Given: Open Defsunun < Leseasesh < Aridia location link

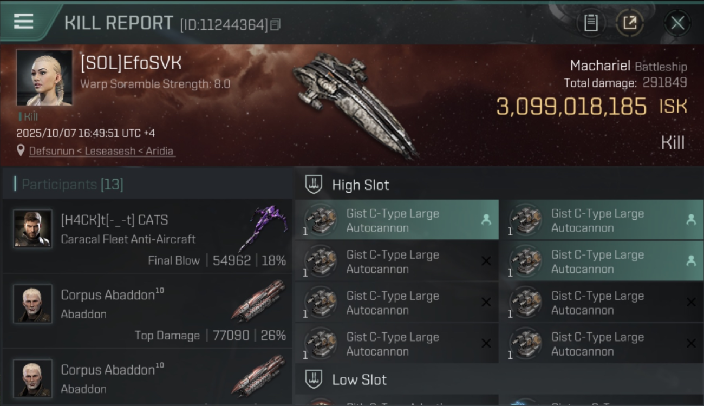Looking at the screenshot, I should click(x=101, y=151).
